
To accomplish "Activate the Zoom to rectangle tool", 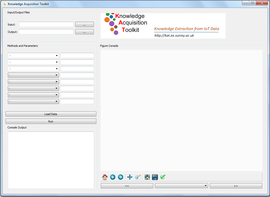I will click(x=138, y=177).
